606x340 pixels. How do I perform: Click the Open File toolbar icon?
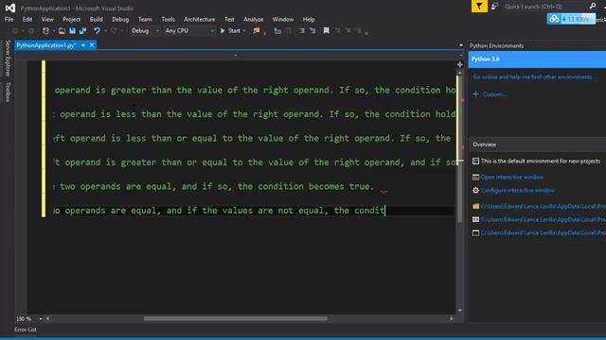tap(62, 31)
